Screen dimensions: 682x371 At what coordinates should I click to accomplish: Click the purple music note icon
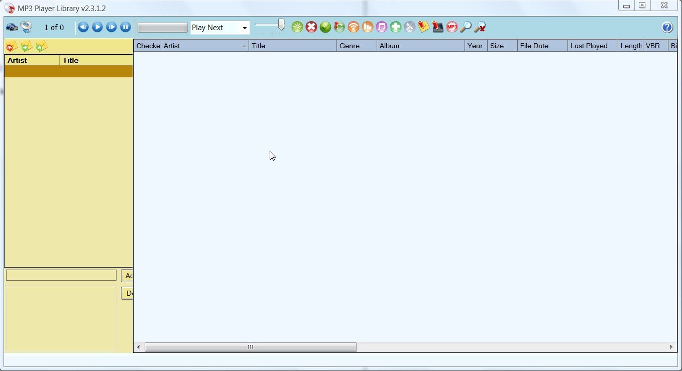[382, 27]
